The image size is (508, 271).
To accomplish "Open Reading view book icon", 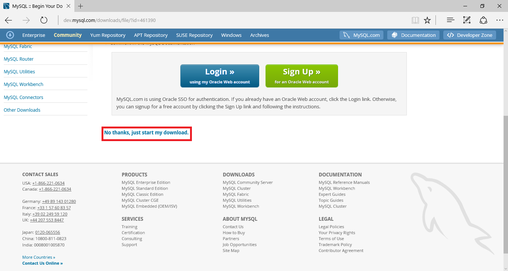I will 415,20.
